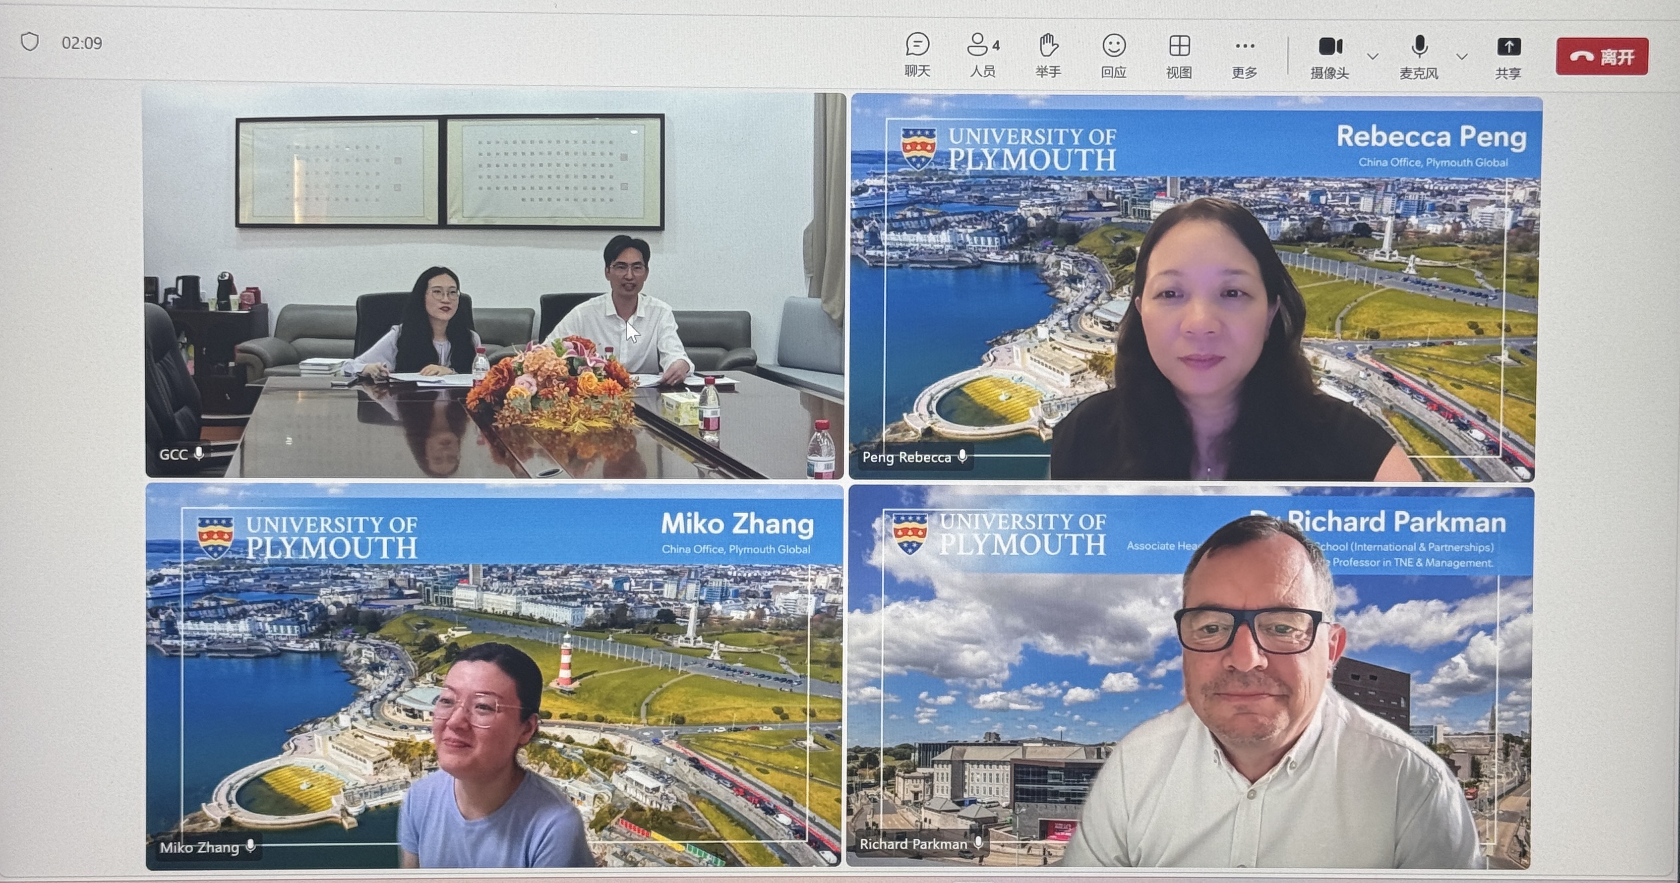Expand microphone device options arrow

coord(1462,57)
